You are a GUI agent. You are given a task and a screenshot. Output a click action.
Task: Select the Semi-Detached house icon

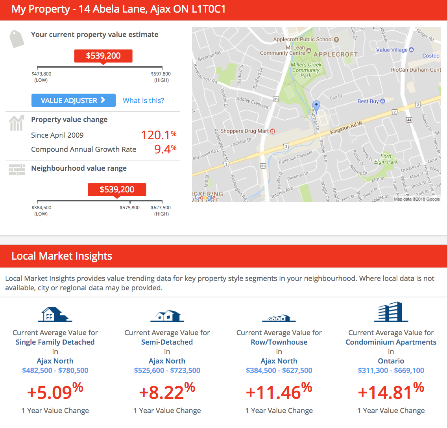tap(167, 315)
